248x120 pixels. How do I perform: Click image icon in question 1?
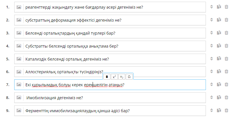click(19, 7)
